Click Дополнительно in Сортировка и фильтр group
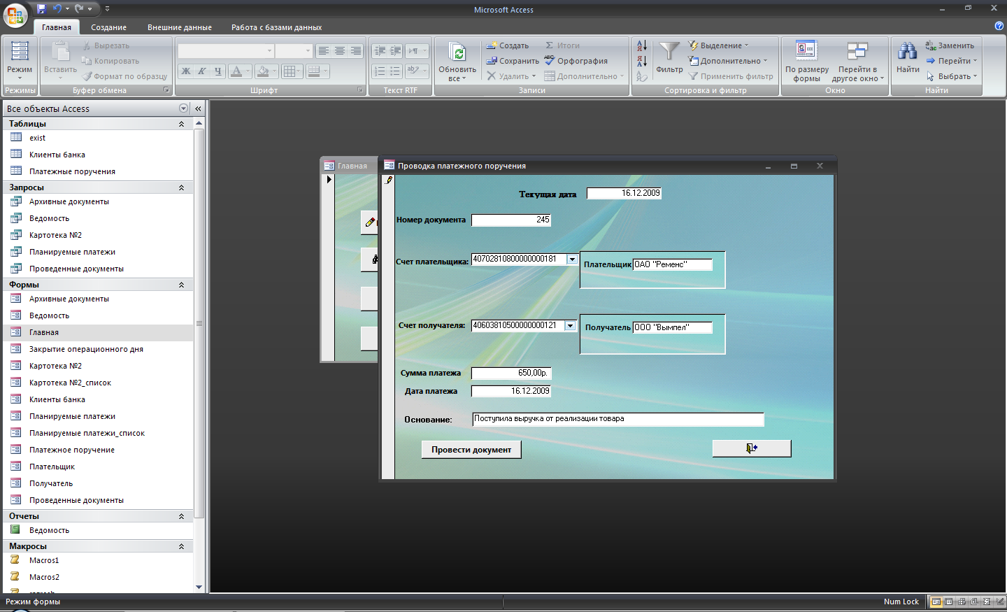 point(728,61)
